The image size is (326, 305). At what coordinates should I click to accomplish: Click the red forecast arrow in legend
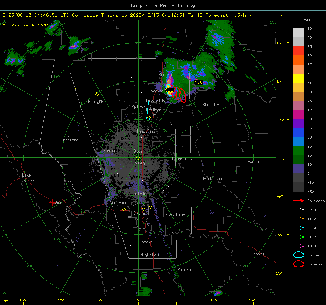click(x=298, y=201)
